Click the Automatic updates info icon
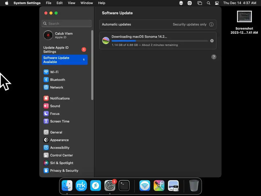261x196 pixels. [211, 24]
